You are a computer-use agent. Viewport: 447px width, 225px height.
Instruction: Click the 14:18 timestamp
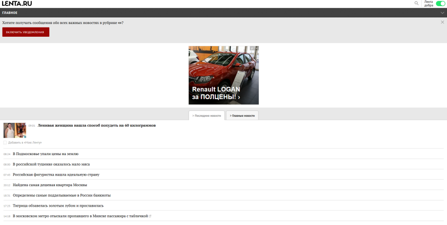tap(7, 216)
